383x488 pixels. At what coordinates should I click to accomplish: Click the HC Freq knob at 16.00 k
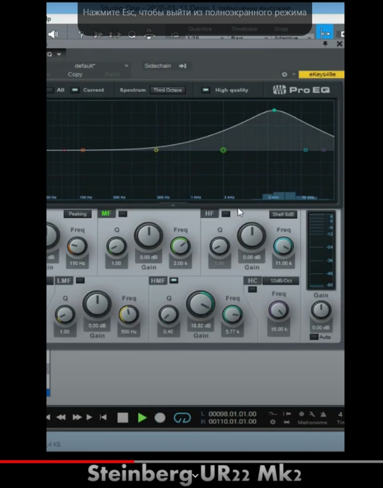pos(279,310)
